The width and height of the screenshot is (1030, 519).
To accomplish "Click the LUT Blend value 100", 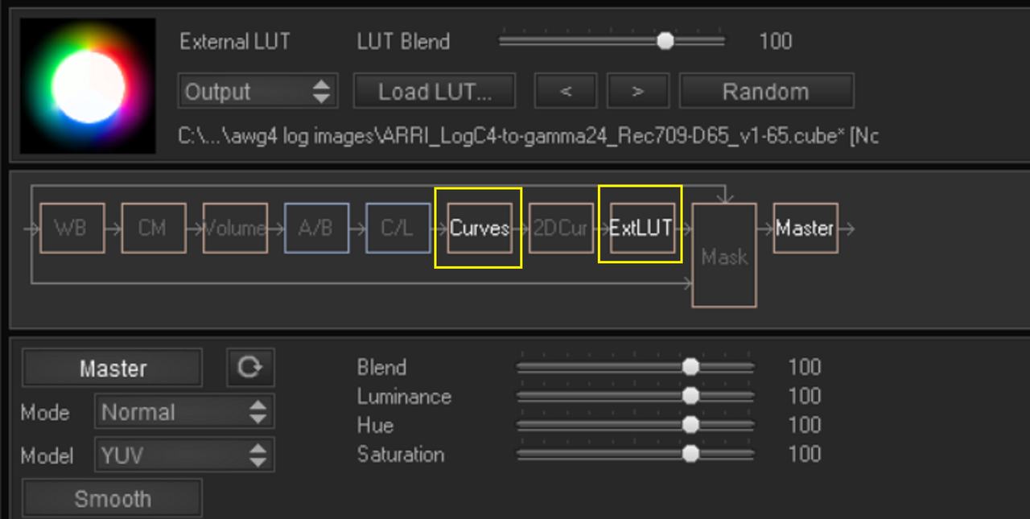I will pos(776,41).
